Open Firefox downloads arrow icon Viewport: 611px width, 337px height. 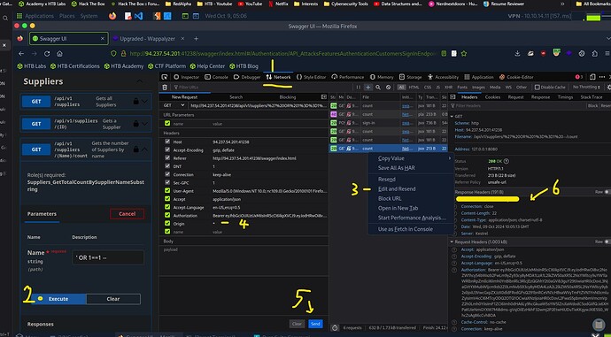pyautogui.click(x=517, y=54)
